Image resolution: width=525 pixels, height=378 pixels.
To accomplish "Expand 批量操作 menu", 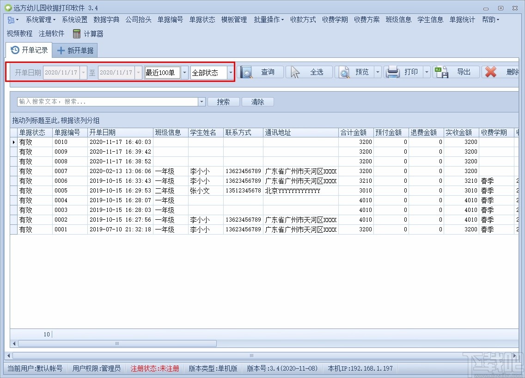I will pos(269,20).
